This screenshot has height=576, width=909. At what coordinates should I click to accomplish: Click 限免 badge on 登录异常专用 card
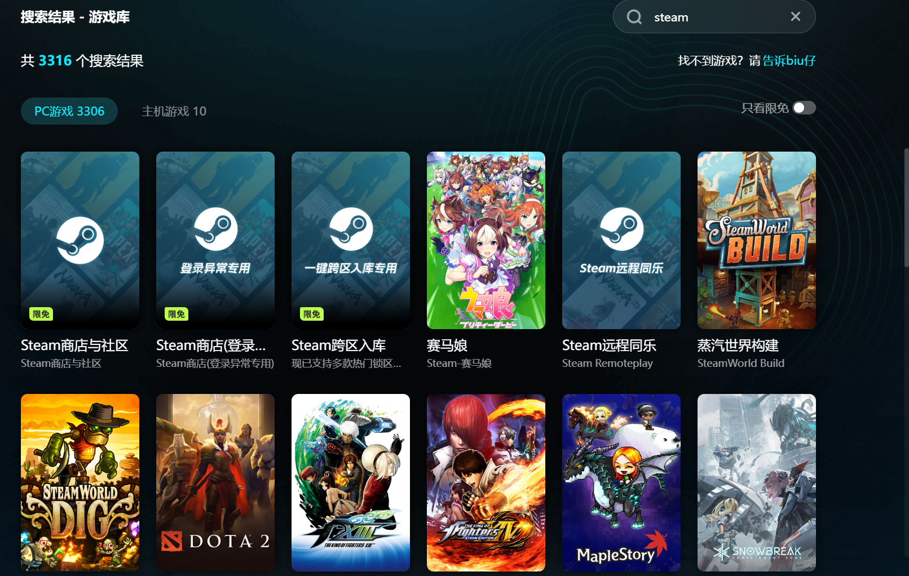tap(176, 314)
